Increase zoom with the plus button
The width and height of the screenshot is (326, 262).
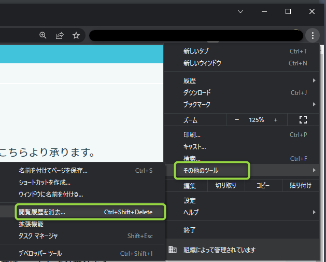click(x=276, y=120)
